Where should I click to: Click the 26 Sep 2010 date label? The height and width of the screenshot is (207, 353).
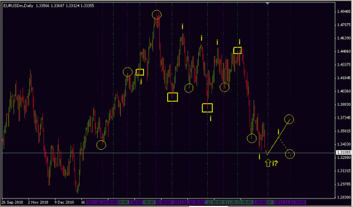(12, 202)
